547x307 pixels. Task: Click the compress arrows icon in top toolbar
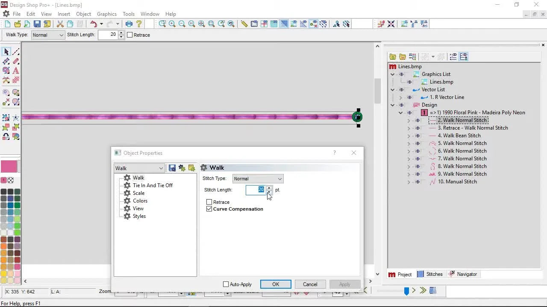[391, 24]
